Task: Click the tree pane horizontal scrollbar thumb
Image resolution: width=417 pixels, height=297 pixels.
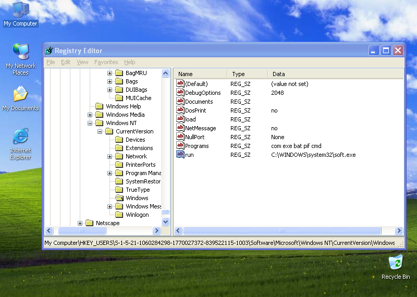Action: (x=82, y=230)
